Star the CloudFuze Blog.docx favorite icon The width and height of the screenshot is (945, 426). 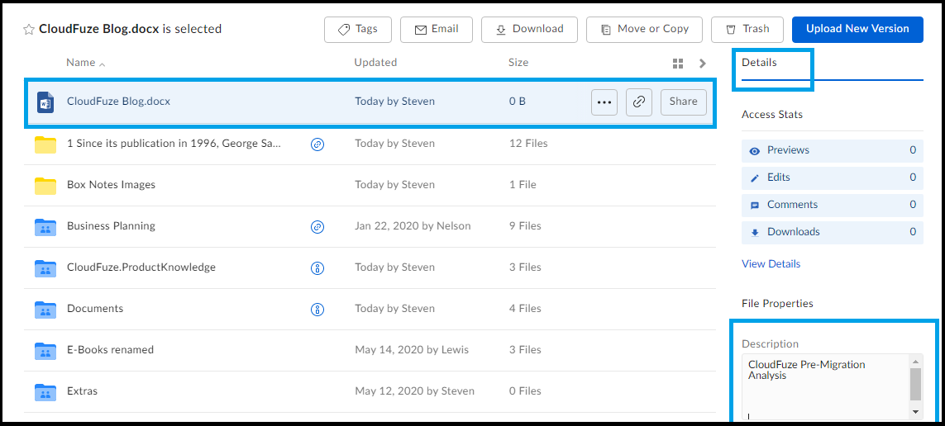click(28, 30)
